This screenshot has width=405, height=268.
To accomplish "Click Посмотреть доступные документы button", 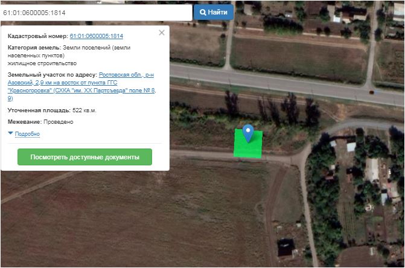I will (x=85, y=157).
